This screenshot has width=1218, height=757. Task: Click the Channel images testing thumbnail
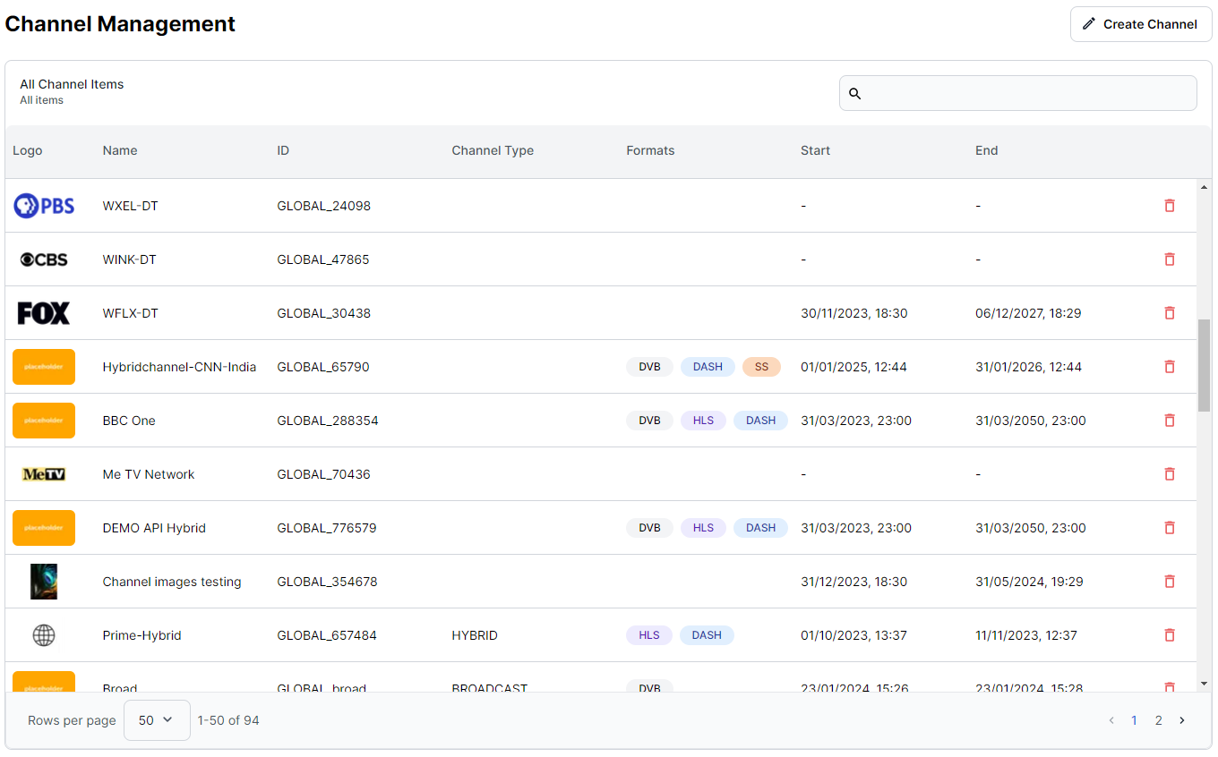(44, 582)
